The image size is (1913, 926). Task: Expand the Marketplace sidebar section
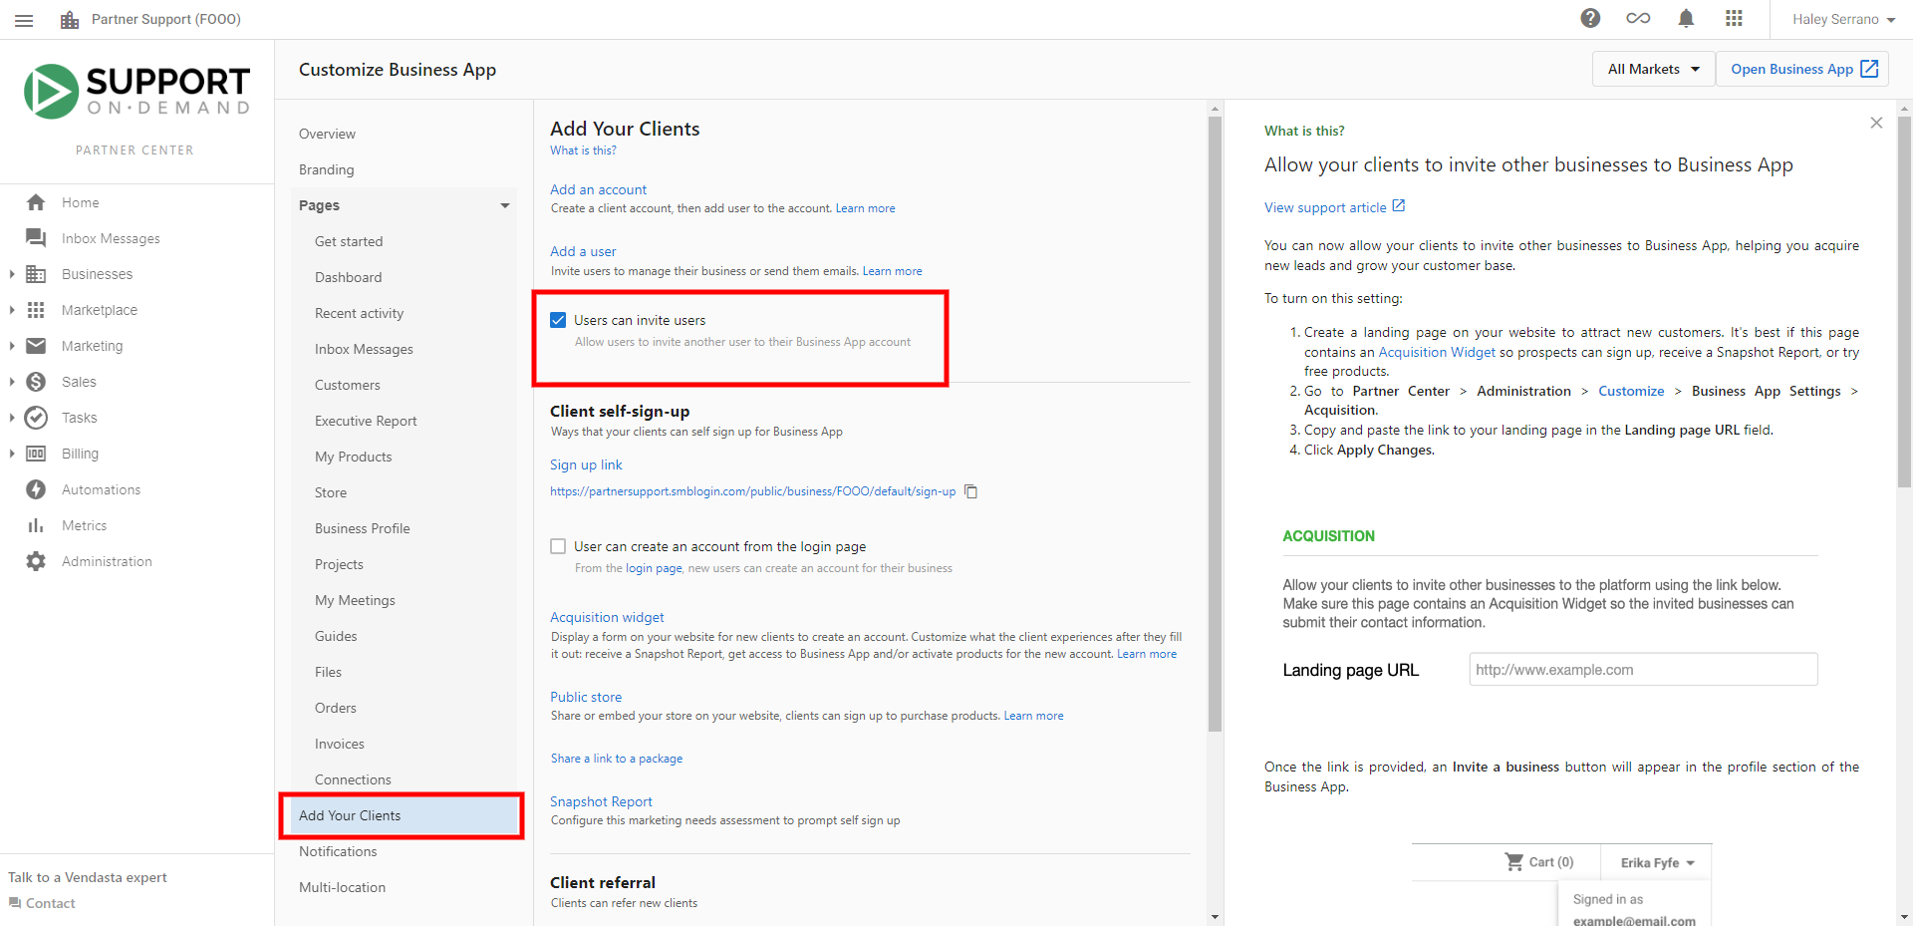click(11, 310)
